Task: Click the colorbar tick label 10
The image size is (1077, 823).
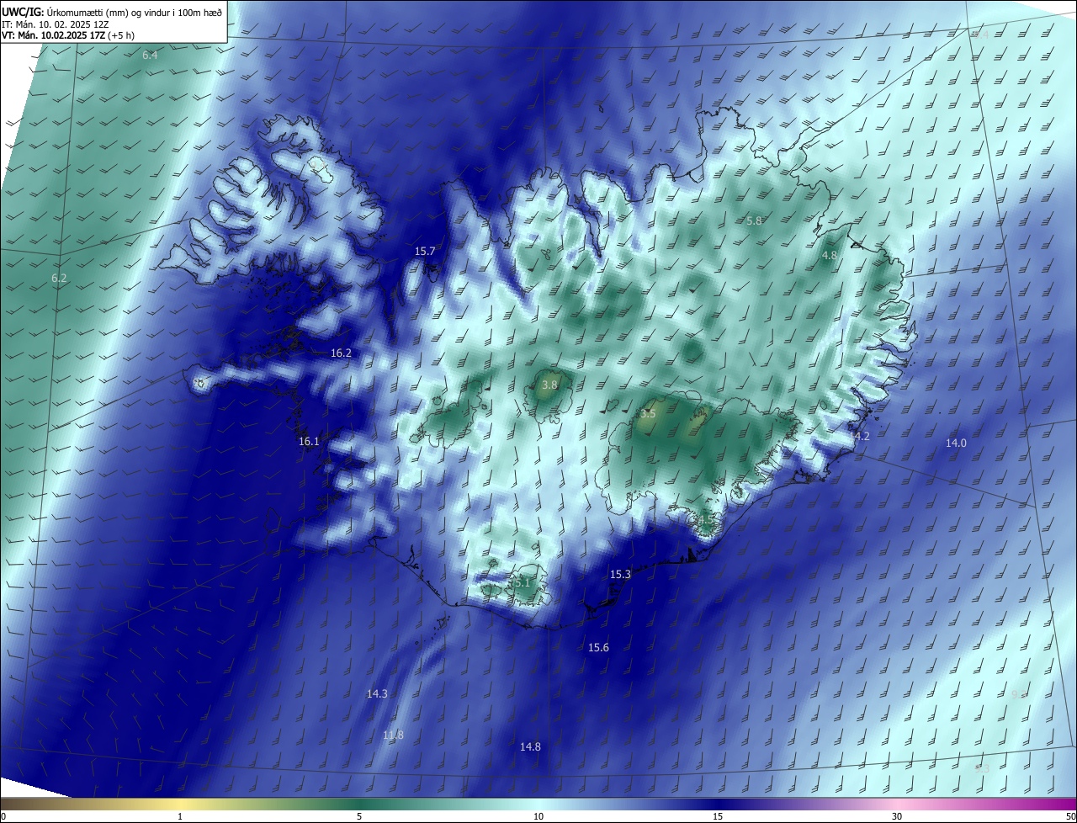Action: (538, 816)
